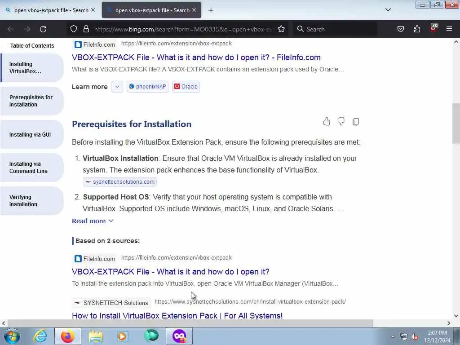This screenshot has height=345, width=460.
Task: Show hidden system tray icons
Action: pos(393,336)
